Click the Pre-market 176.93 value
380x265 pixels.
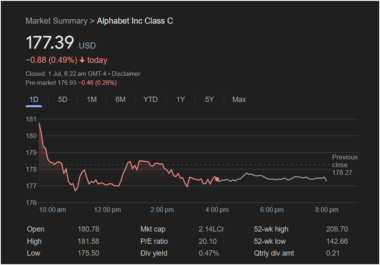pyautogui.click(x=51, y=83)
